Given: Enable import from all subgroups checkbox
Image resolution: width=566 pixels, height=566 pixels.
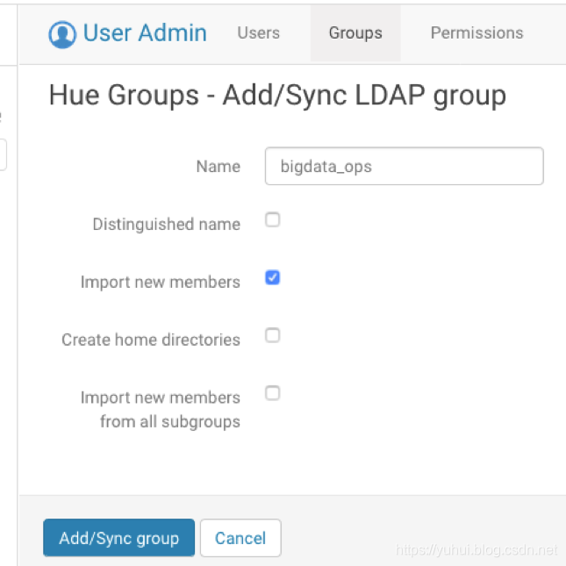Looking at the screenshot, I should click(x=273, y=393).
